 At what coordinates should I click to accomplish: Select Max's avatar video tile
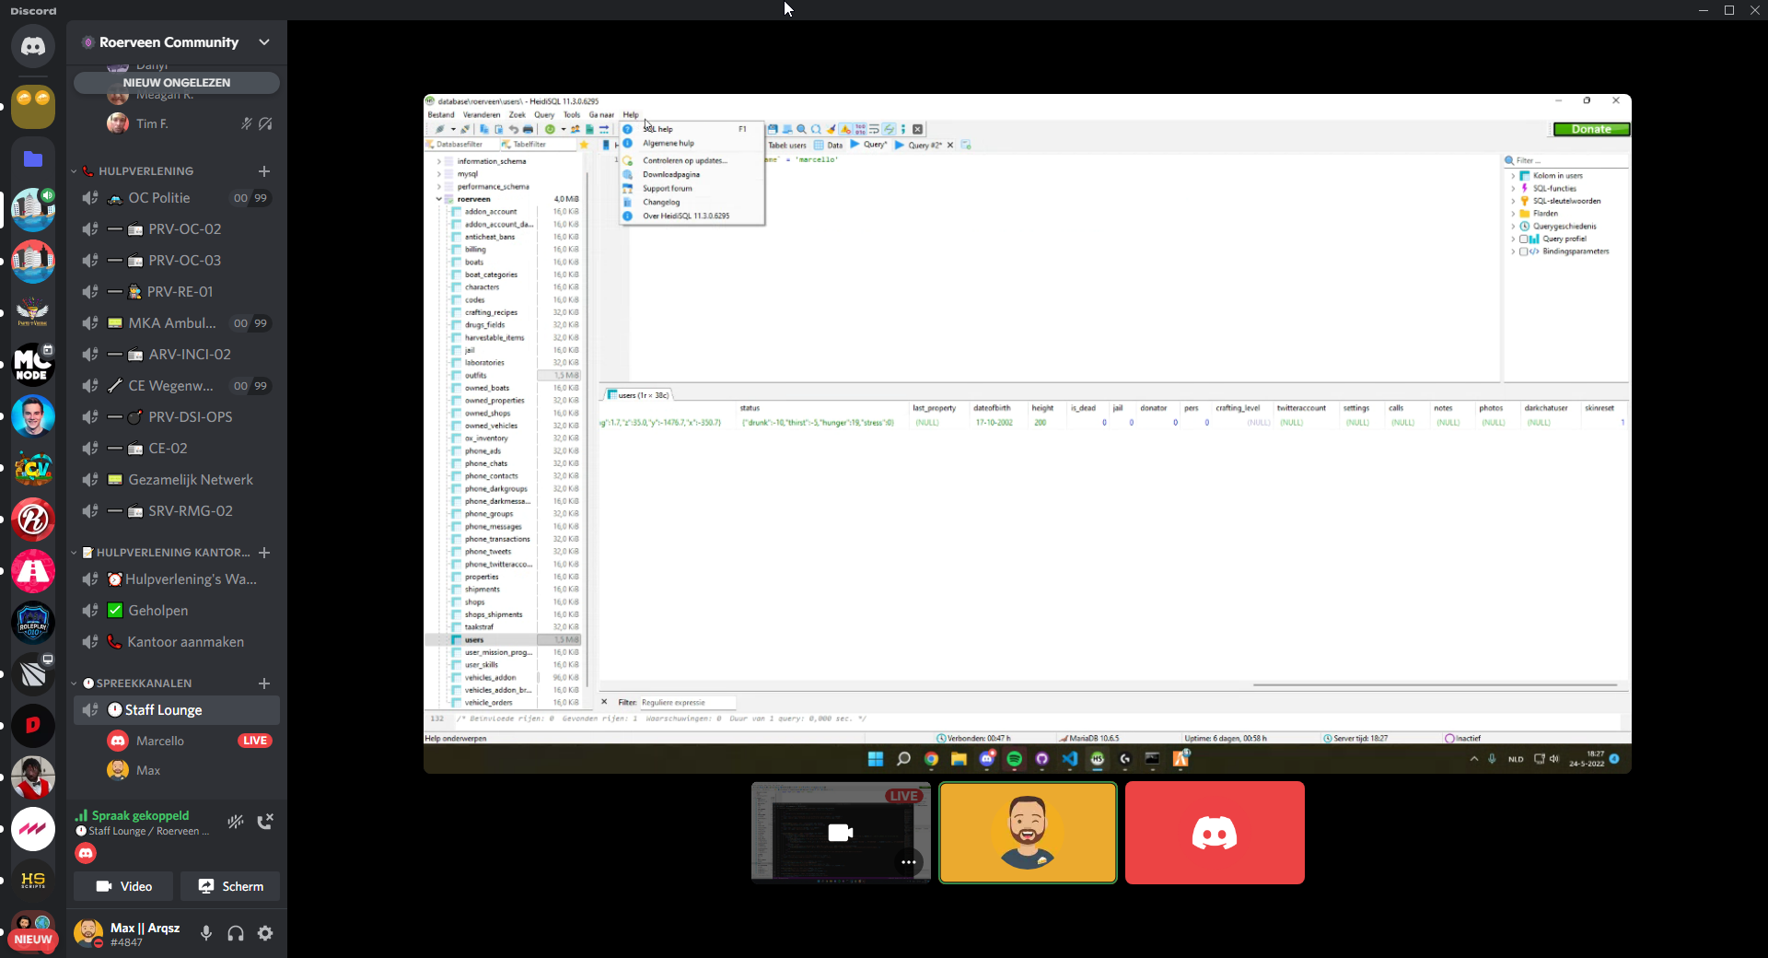(x=1028, y=833)
